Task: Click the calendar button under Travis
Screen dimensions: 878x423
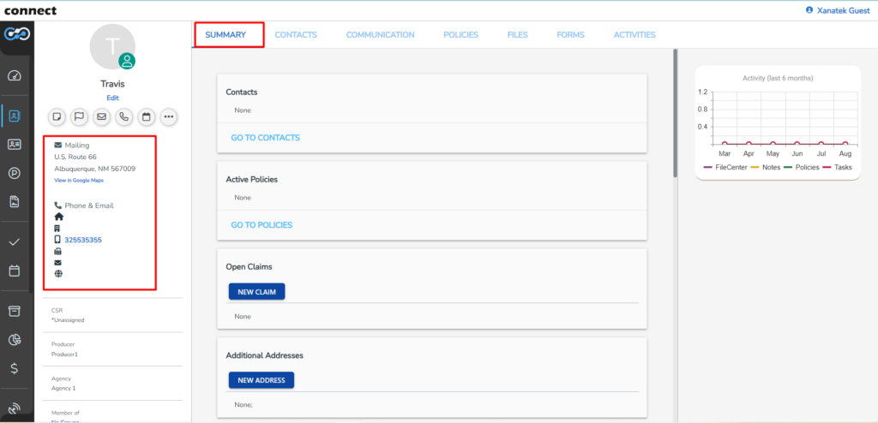Action: (x=146, y=117)
